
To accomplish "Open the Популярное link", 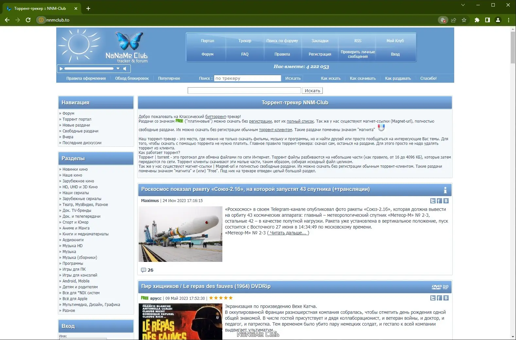I will (x=169, y=78).
